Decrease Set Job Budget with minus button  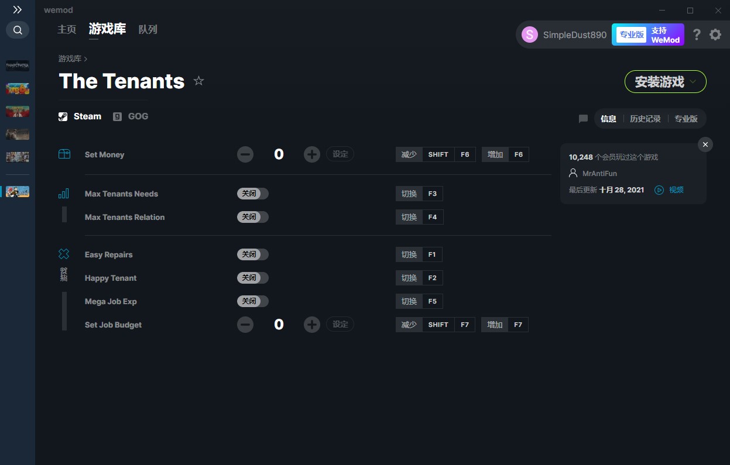click(x=245, y=325)
